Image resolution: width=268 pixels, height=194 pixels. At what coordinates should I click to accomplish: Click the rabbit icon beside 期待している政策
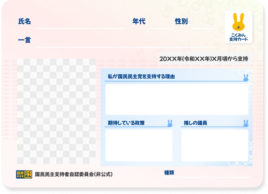pyautogui.click(x=170, y=123)
